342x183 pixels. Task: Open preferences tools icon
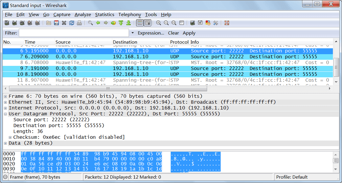216,23
